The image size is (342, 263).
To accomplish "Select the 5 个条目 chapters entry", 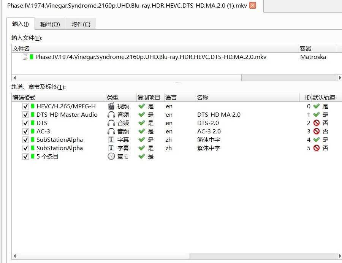I will 47,156.
